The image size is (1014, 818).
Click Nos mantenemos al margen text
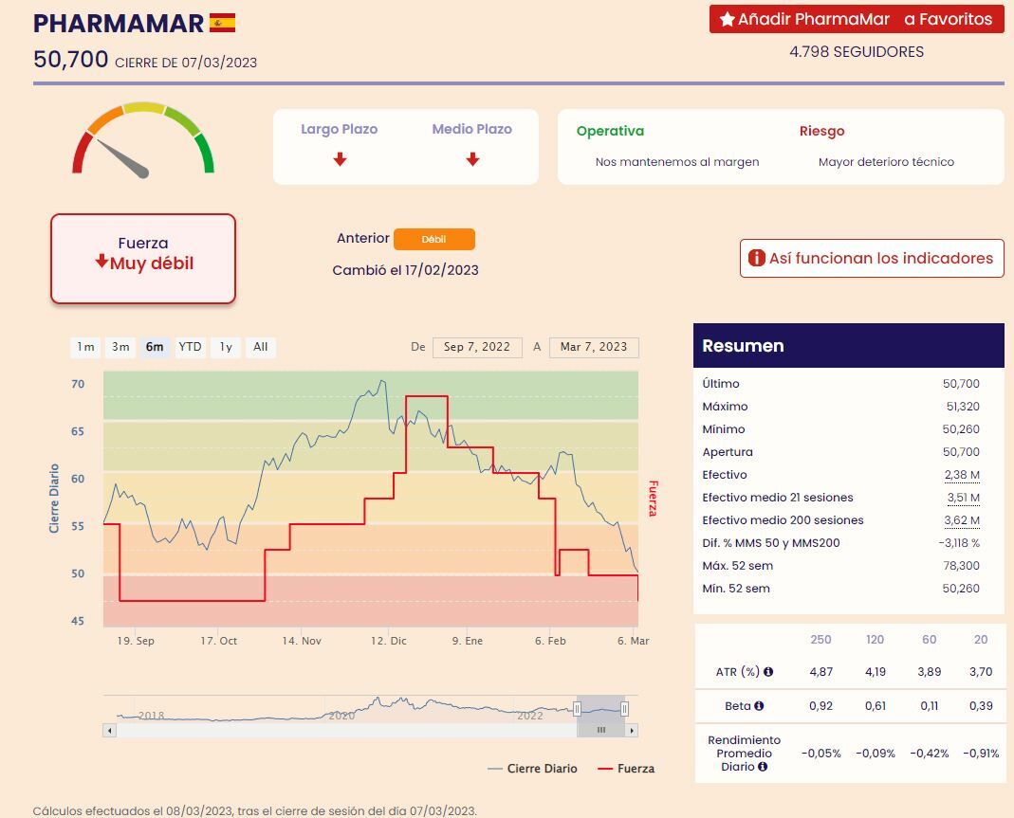click(x=677, y=161)
